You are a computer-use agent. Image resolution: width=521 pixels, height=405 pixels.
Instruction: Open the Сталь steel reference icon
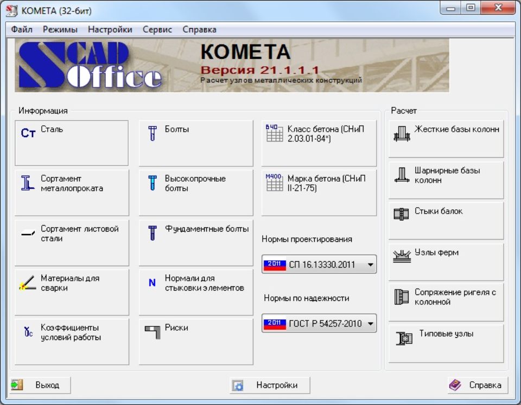click(x=28, y=133)
